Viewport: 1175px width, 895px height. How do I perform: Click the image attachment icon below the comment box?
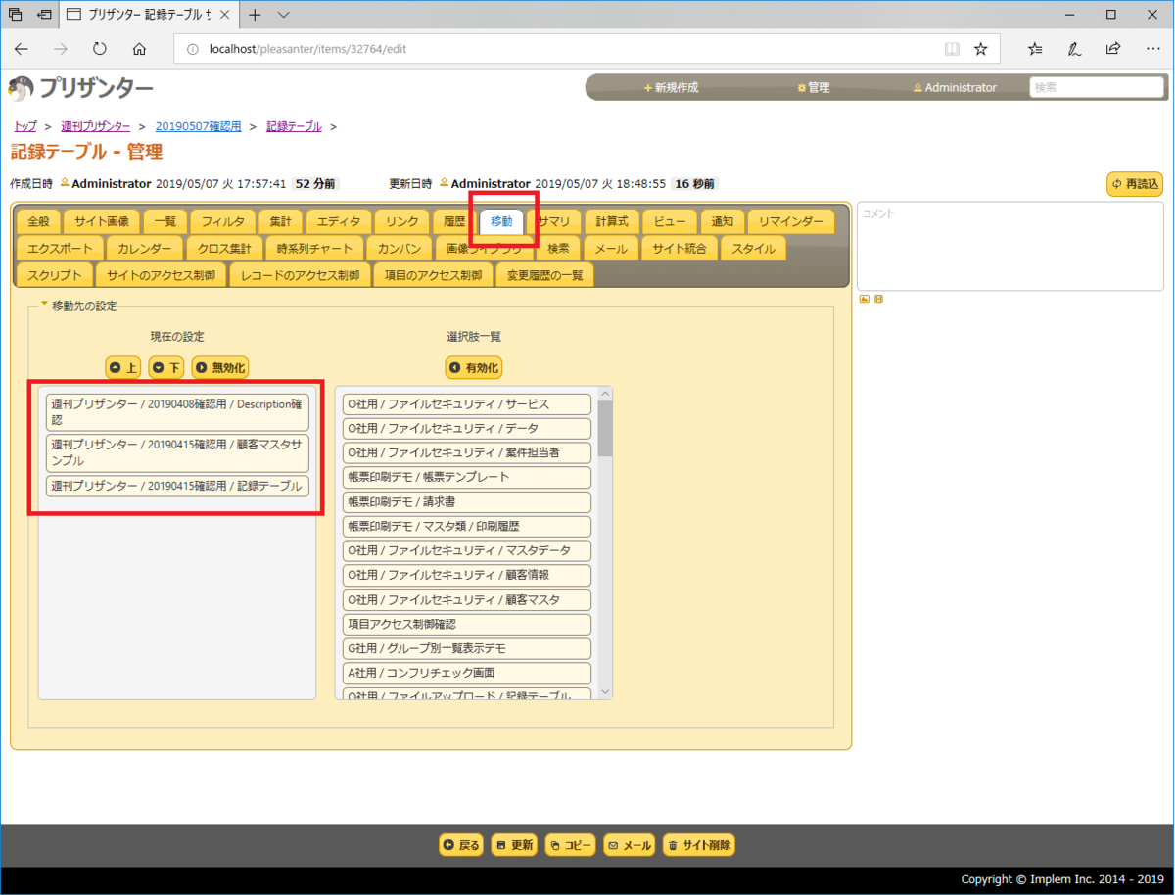click(x=865, y=299)
